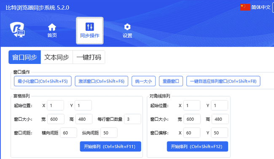Focus the 高 height field in 对角线排列
274x159 pixels.
[x=220, y=119]
